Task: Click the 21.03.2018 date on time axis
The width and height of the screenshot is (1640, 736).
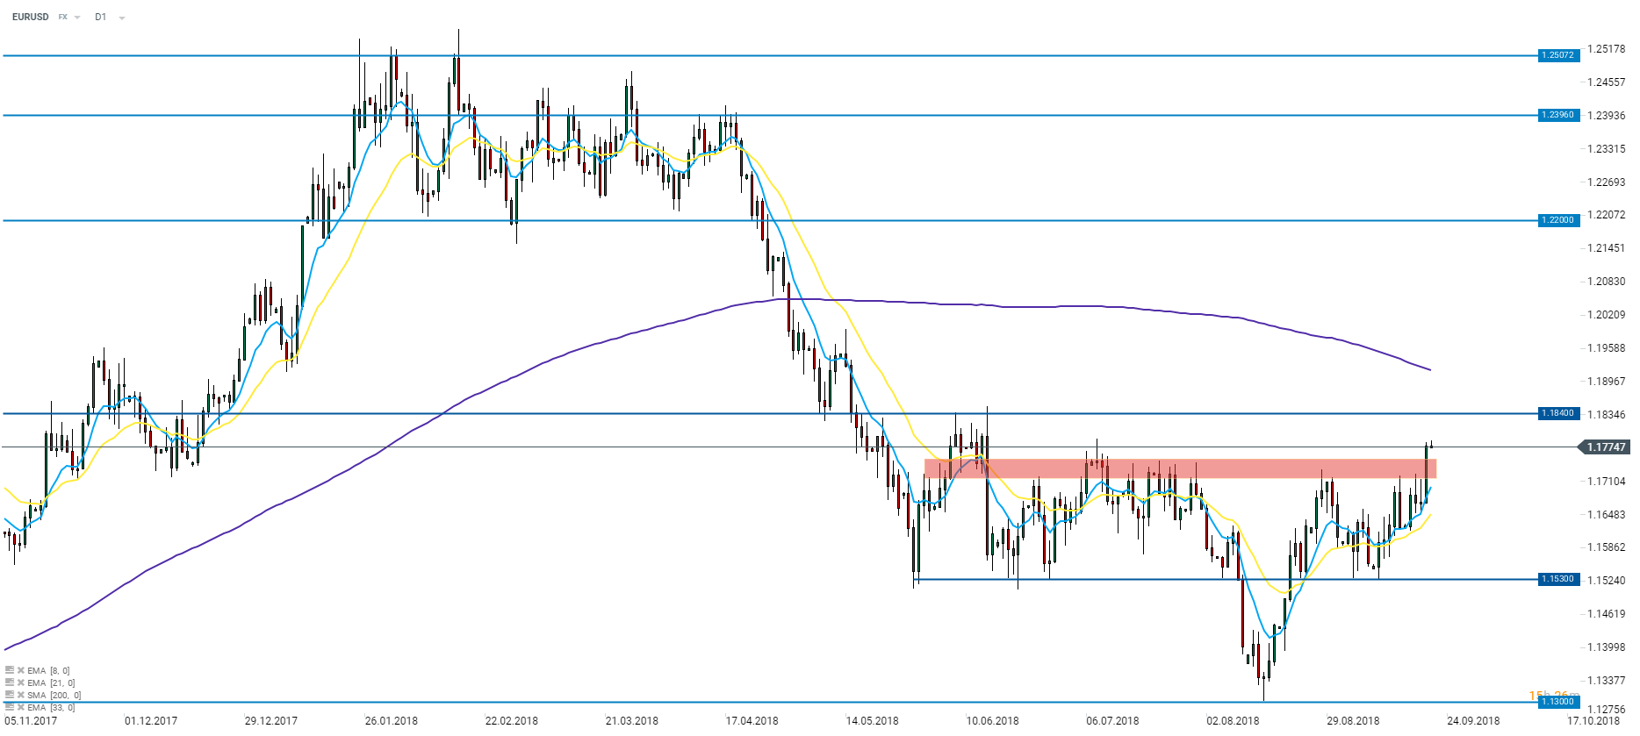Action: pos(632,721)
